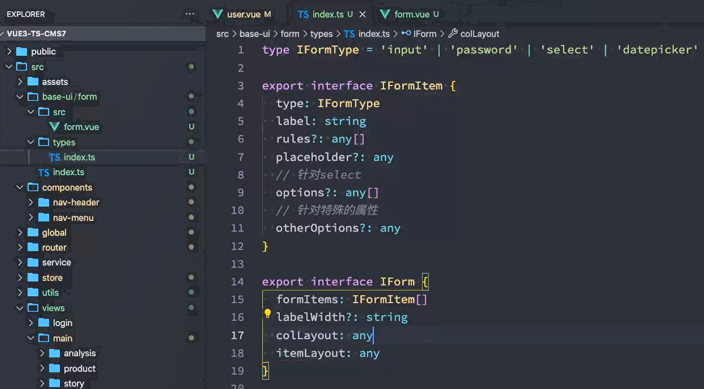Select line number 17 in the gutter
The height and width of the screenshot is (389, 704).
coord(237,335)
